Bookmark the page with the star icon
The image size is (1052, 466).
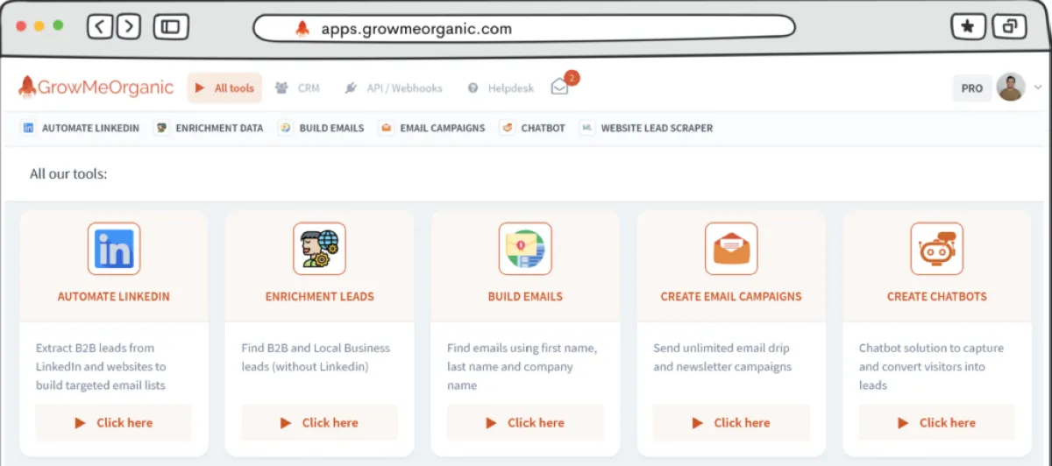pyautogui.click(x=968, y=26)
